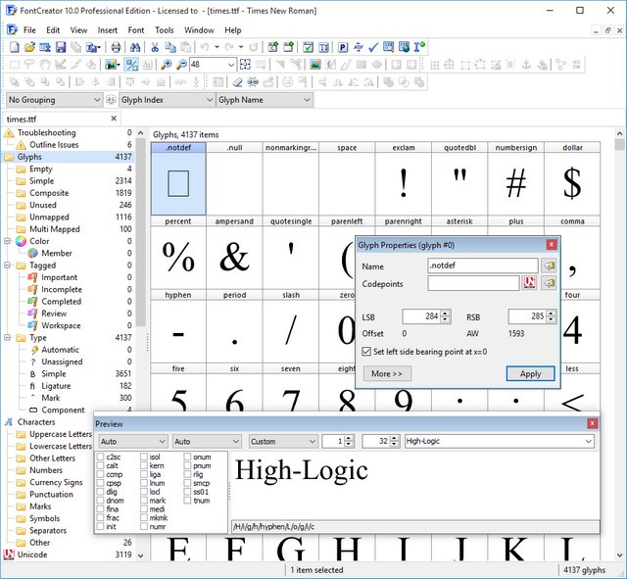
Task: Open the Tools menu
Action: coord(164,30)
